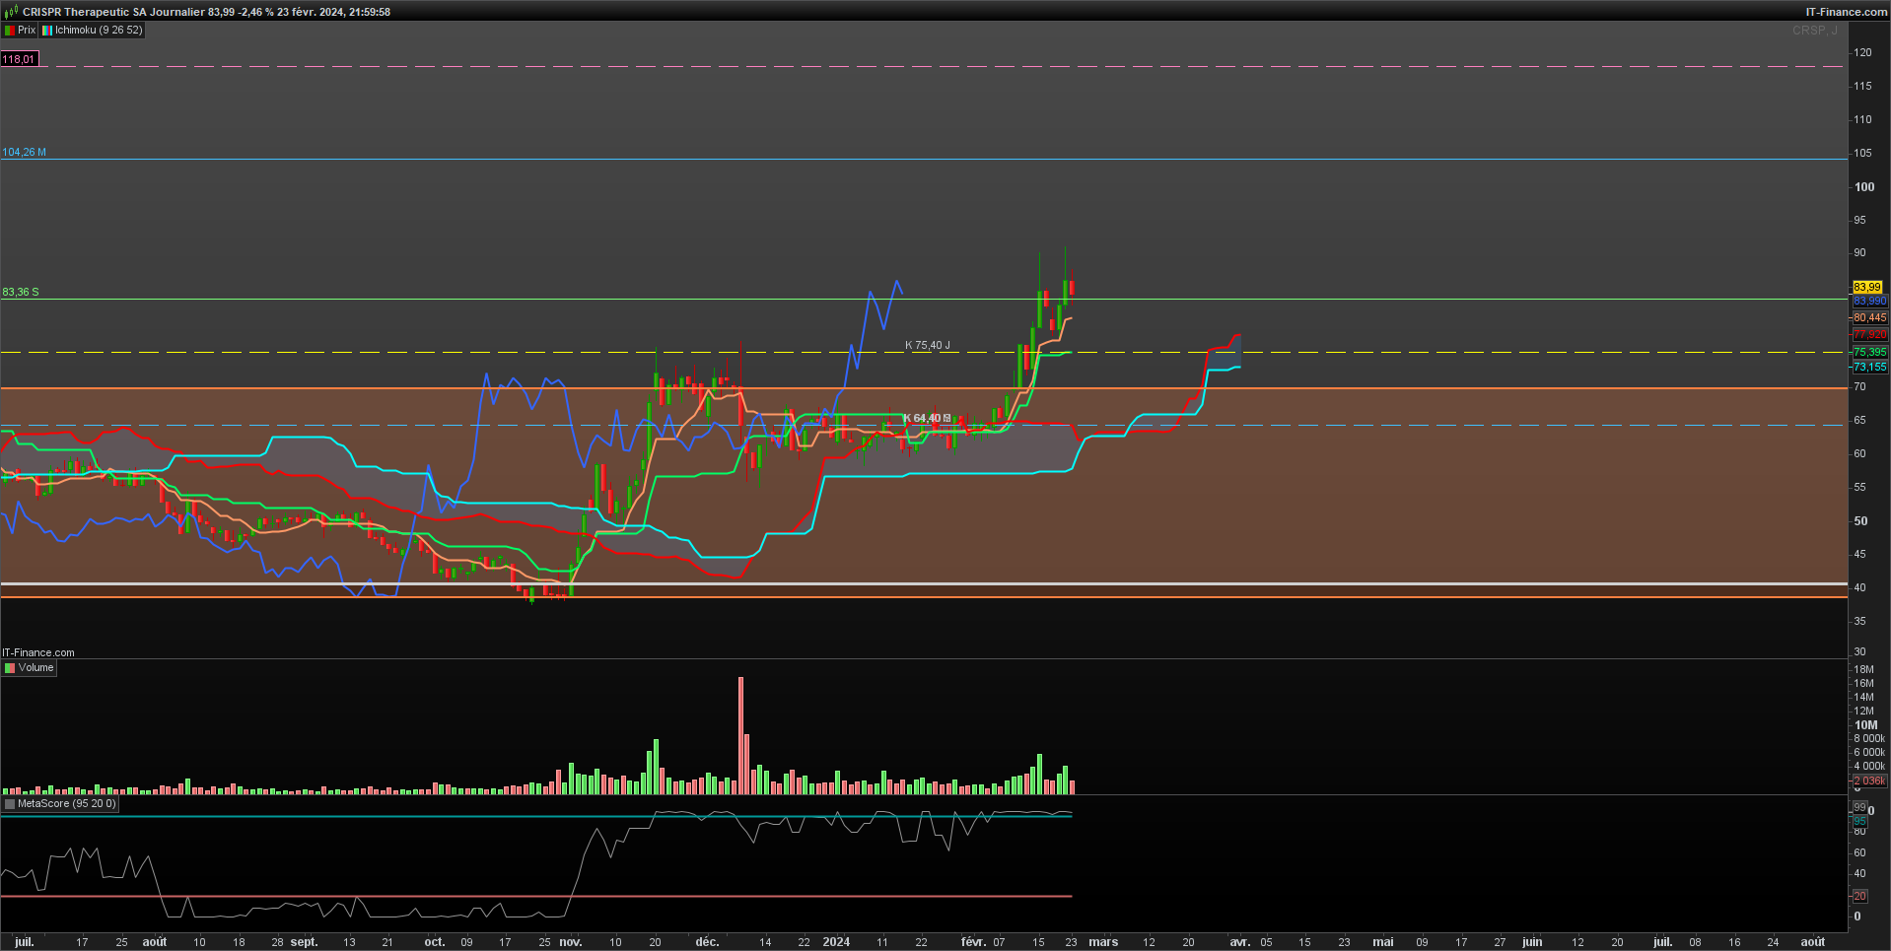Click the MetaScore (95 20 0) indicator label
The width and height of the screenshot is (1891, 951).
[60, 804]
